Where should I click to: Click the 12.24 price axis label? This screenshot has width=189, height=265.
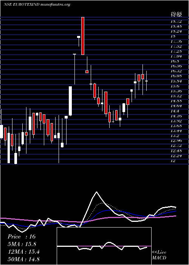point(176,156)
